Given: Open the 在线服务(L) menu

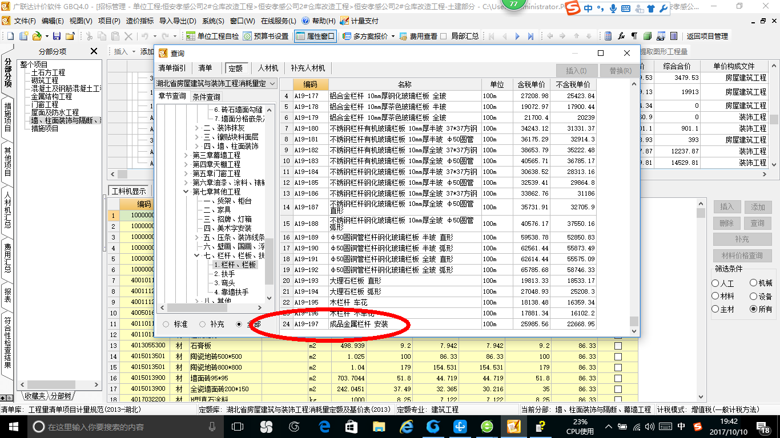Looking at the screenshot, I should click(x=279, y=21).
